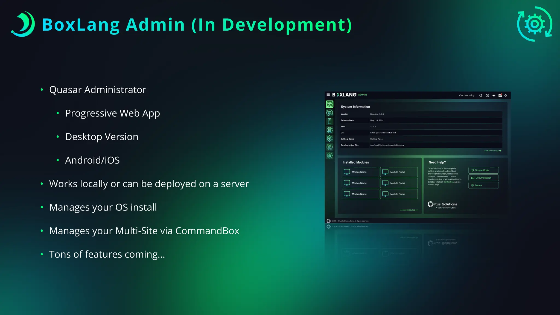Open the gear-with-arrows settings sidebar icon

329,113
